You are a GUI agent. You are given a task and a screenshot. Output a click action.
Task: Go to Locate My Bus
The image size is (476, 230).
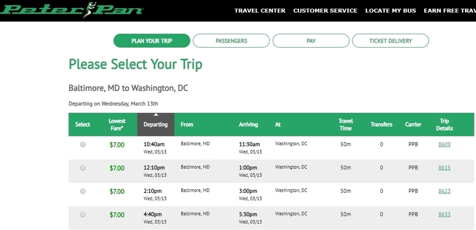click(391, 10)
